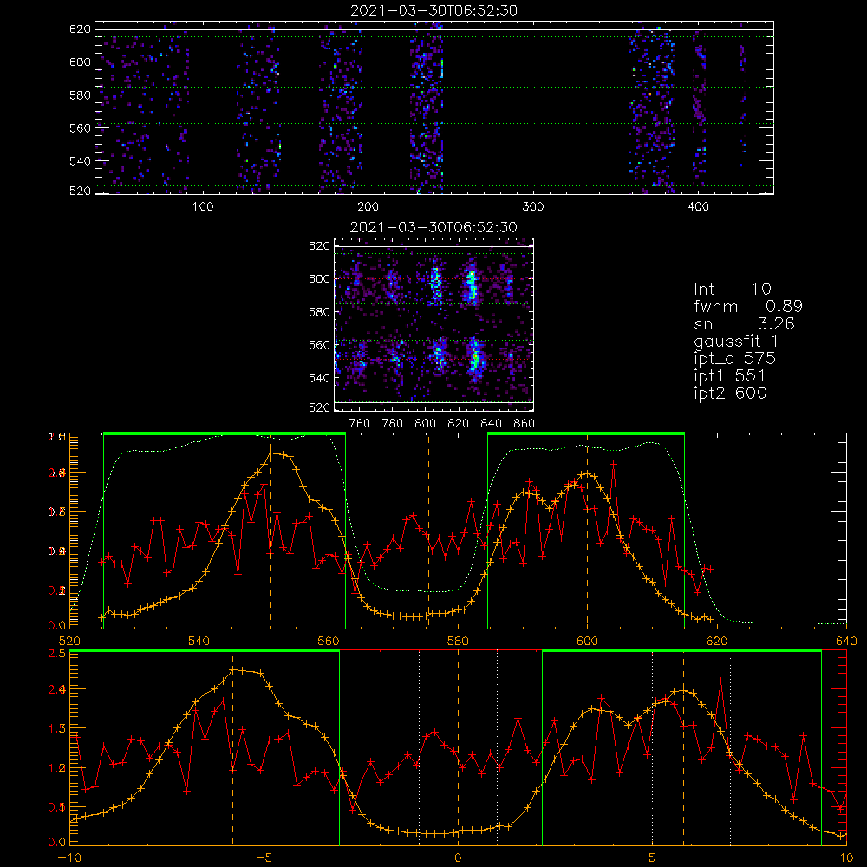Click x-axis label 600 on third plot
The width and height of the screenshot is (867, 867).
pos(587,641)
